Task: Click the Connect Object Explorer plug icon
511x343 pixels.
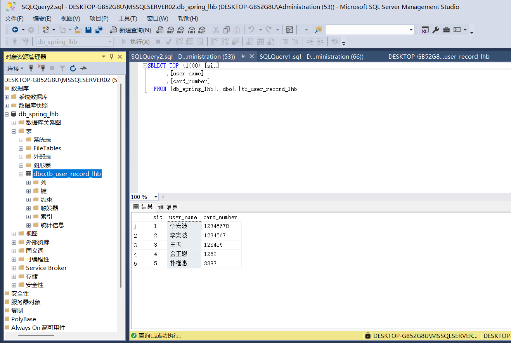Action: pyautogui.click(x=31, y=68)
